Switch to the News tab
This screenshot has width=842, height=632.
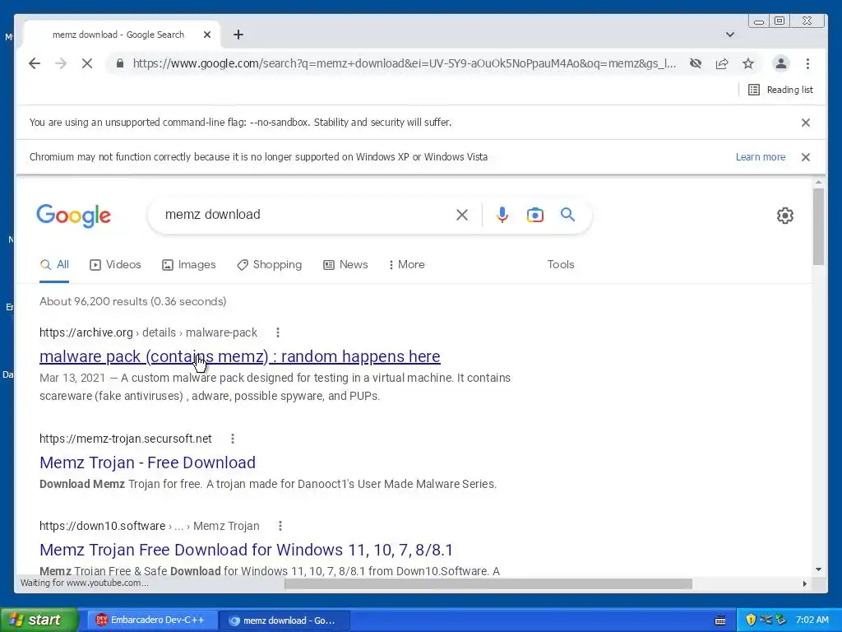(345, 264)
